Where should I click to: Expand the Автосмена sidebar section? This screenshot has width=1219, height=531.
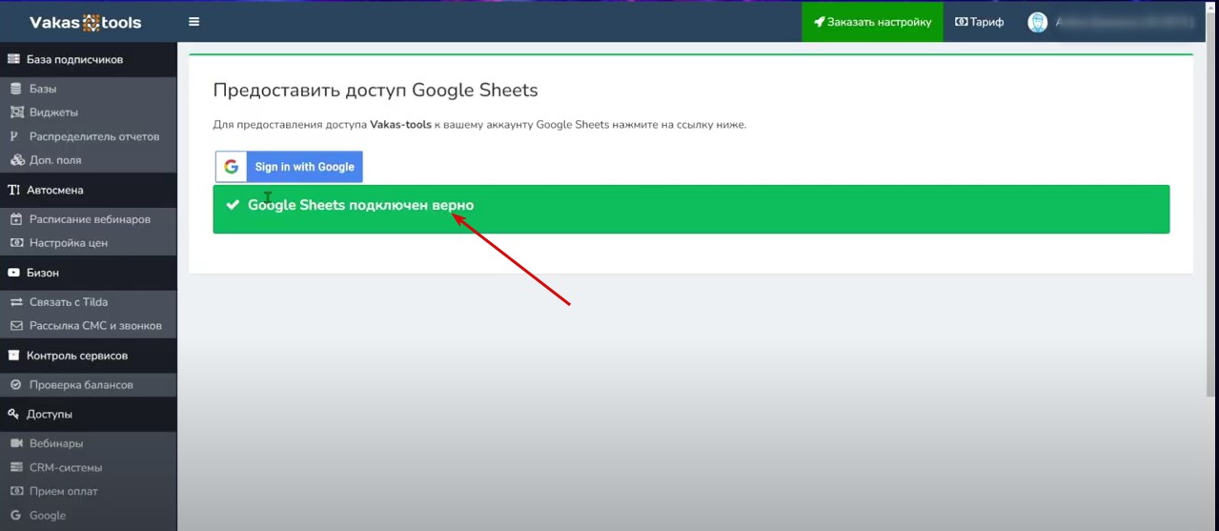[55, 190]
